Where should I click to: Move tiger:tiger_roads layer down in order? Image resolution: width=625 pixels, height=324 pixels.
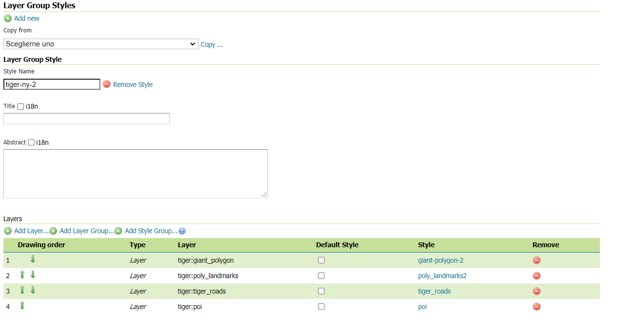point(33,290)
